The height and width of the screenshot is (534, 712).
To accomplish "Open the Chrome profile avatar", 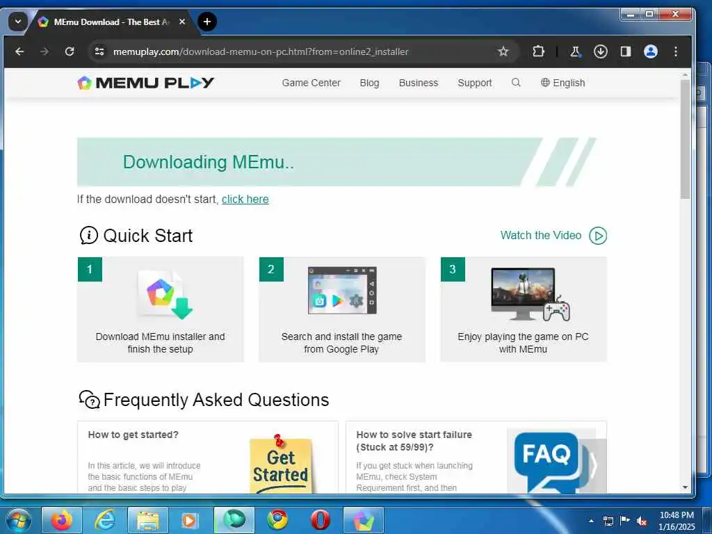I will coord(651,51).
